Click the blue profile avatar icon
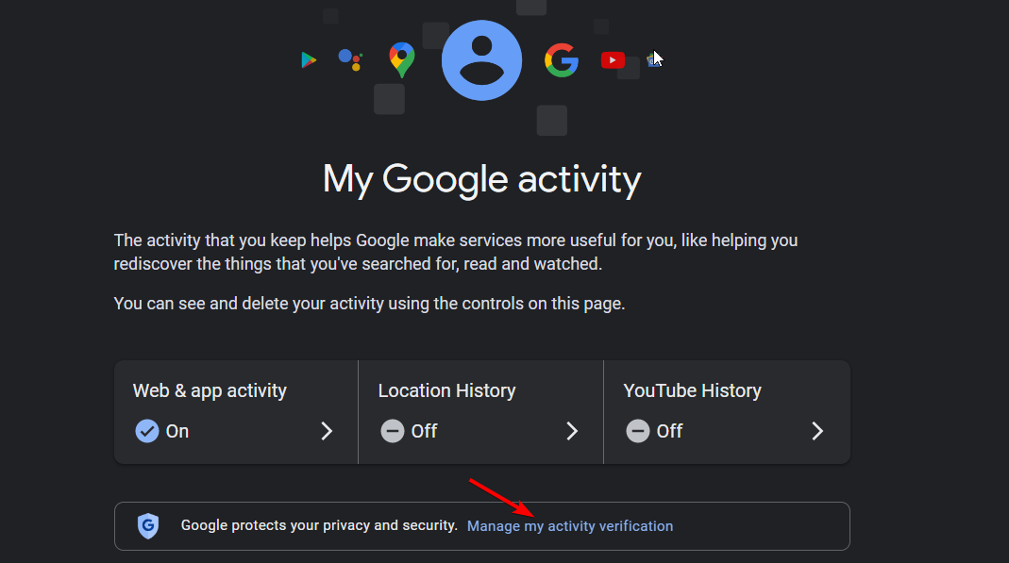Screen dimensions: 1009x563 tap(482, 59)
